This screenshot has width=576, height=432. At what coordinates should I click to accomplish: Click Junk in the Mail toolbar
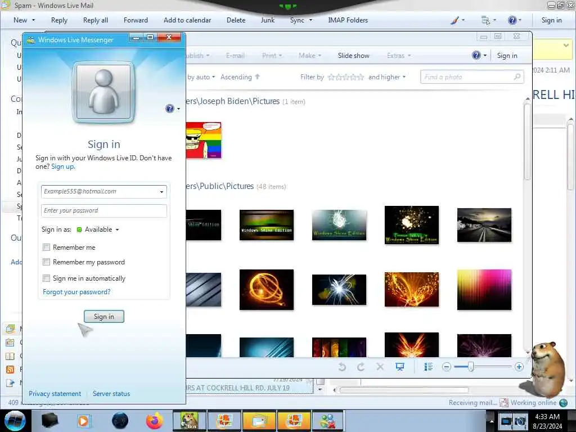pos(267,20)
